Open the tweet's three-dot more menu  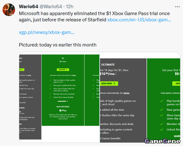177,7
